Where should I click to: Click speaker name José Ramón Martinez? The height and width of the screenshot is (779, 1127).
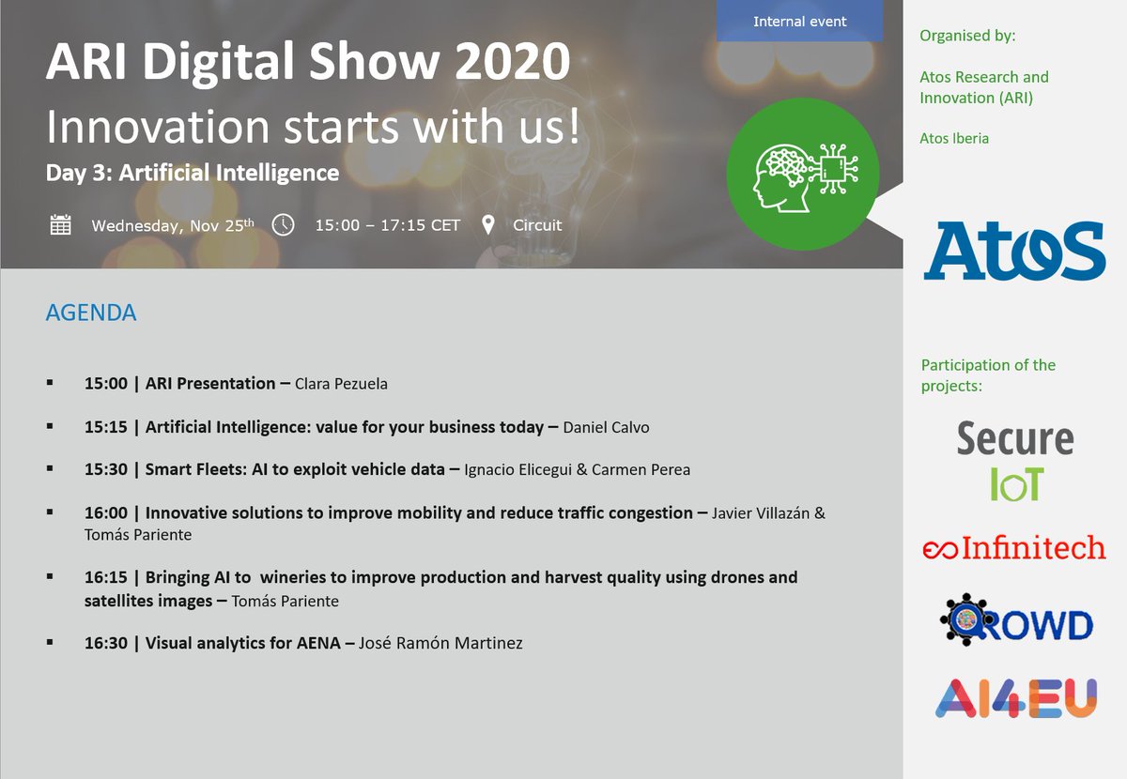pos(440,644)
